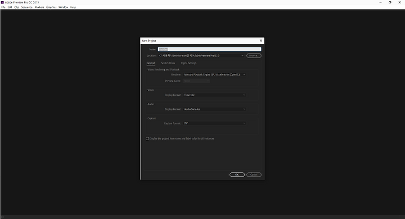The width and height of the screenshot is (405, 219).
Task: Minimize the Premiere Pro window
Action: point(380,2)
